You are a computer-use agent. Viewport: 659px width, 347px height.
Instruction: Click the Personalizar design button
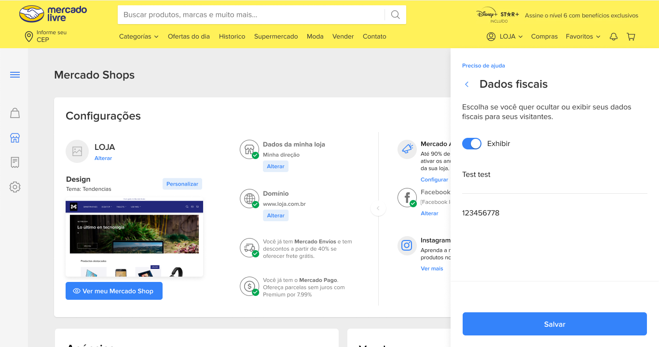tap(182, 184)
